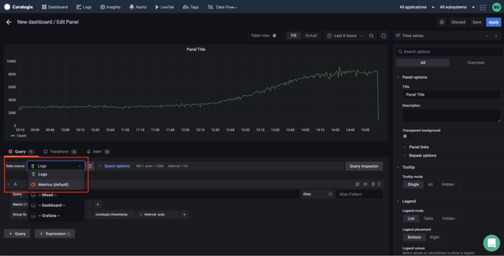This screenshot has height=256, width=504.
Task: Add an Expression
Action: click(x=55, y=233)
